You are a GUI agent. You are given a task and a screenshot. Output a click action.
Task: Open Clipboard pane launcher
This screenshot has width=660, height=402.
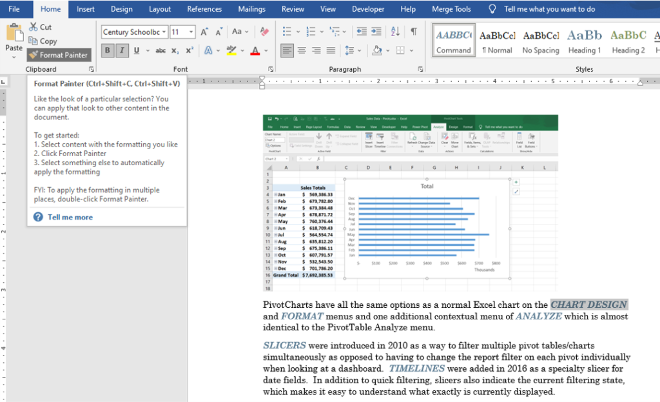click(x=92, y=69)
